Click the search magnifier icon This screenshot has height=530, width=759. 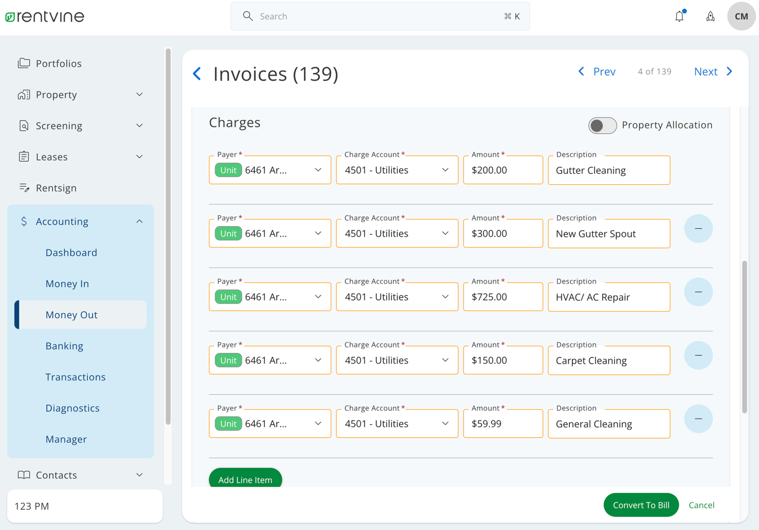pyautogui.click(x=248, y=16)
